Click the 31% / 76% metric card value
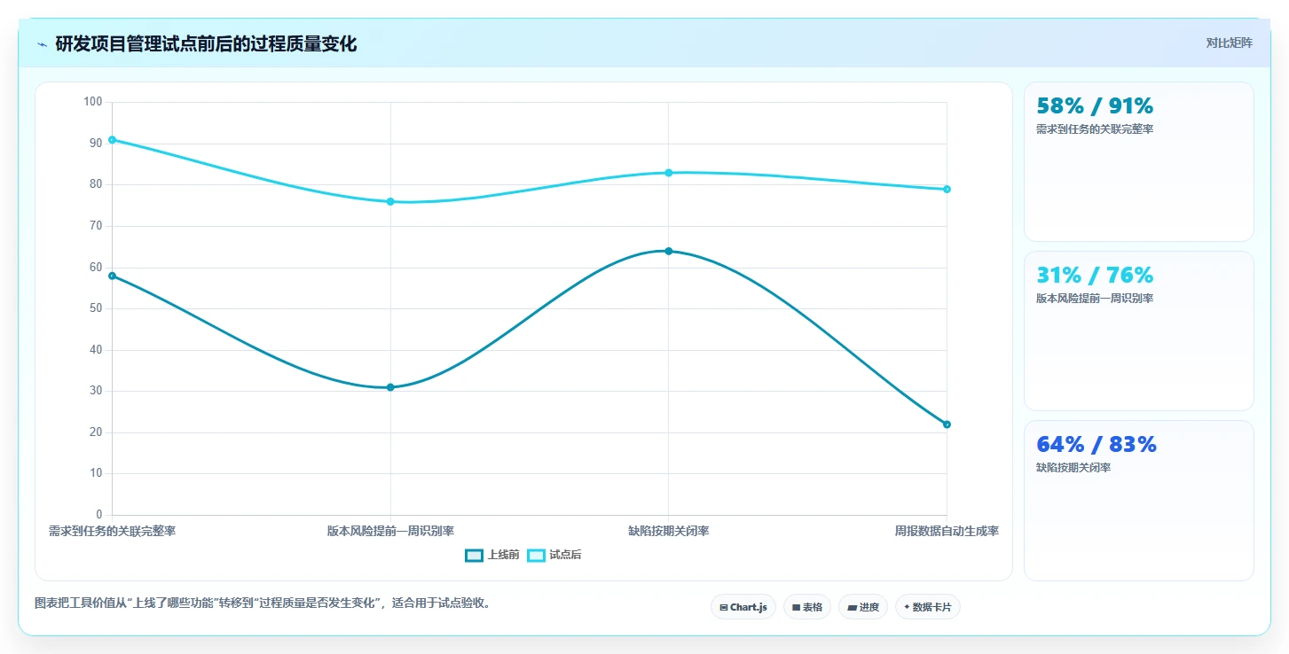Screen dimensions: 1289x654 click(1095, 276)
